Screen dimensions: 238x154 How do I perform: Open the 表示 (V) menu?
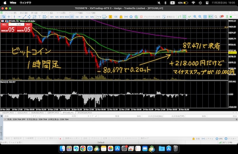[24, 13]
